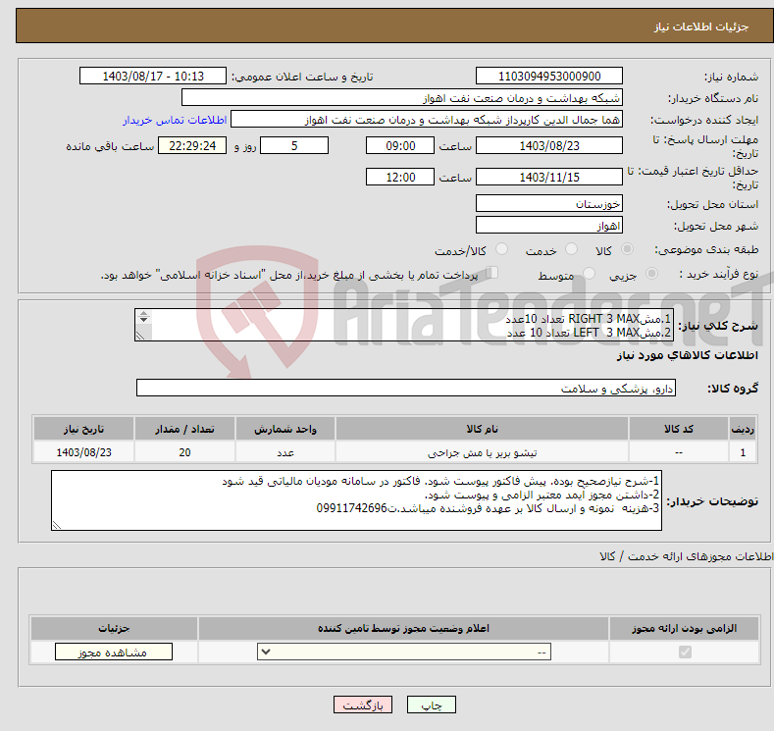Select the خدمت radio button
Screen dimensions: 774x731
(571, 249)
